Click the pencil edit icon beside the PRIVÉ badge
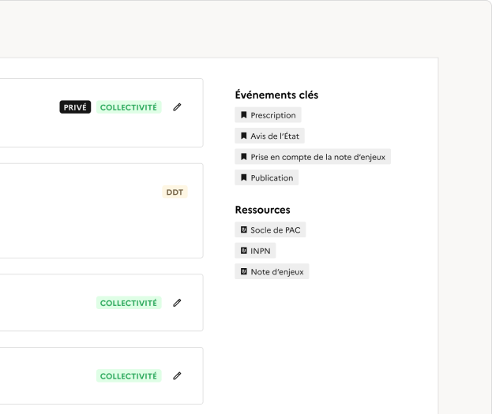This screenshot has height=414, width=492. (177, 107)
